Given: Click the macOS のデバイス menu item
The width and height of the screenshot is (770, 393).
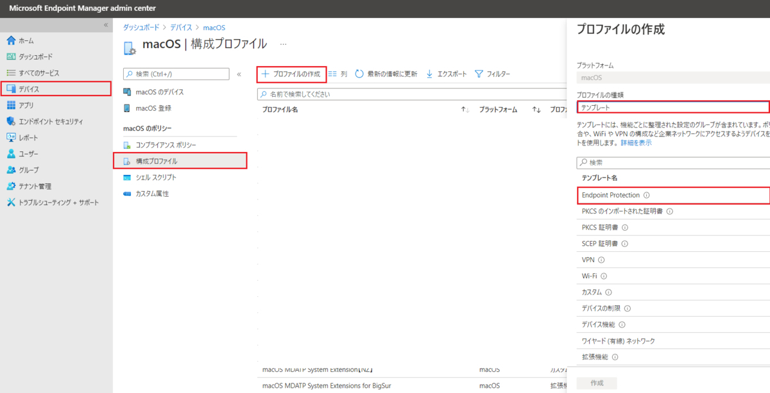Looking at the screenshot, I should coord(160,92).
